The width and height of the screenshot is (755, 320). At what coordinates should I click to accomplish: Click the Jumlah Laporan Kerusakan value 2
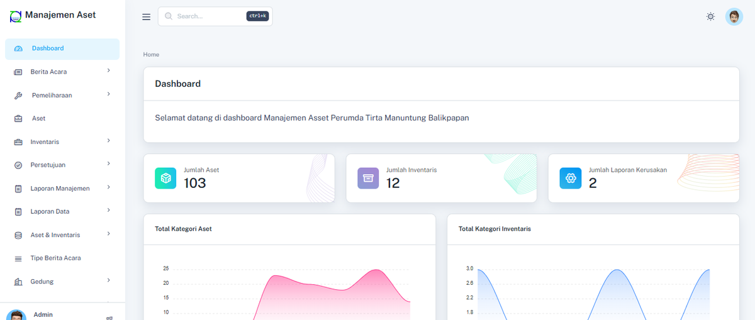click(x=593, y=183)
